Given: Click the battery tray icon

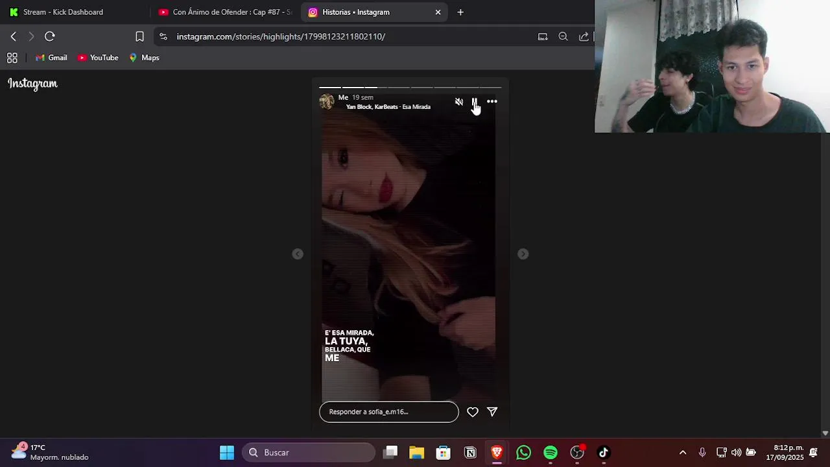Looking at the screenshot, I should coord(751,453).
